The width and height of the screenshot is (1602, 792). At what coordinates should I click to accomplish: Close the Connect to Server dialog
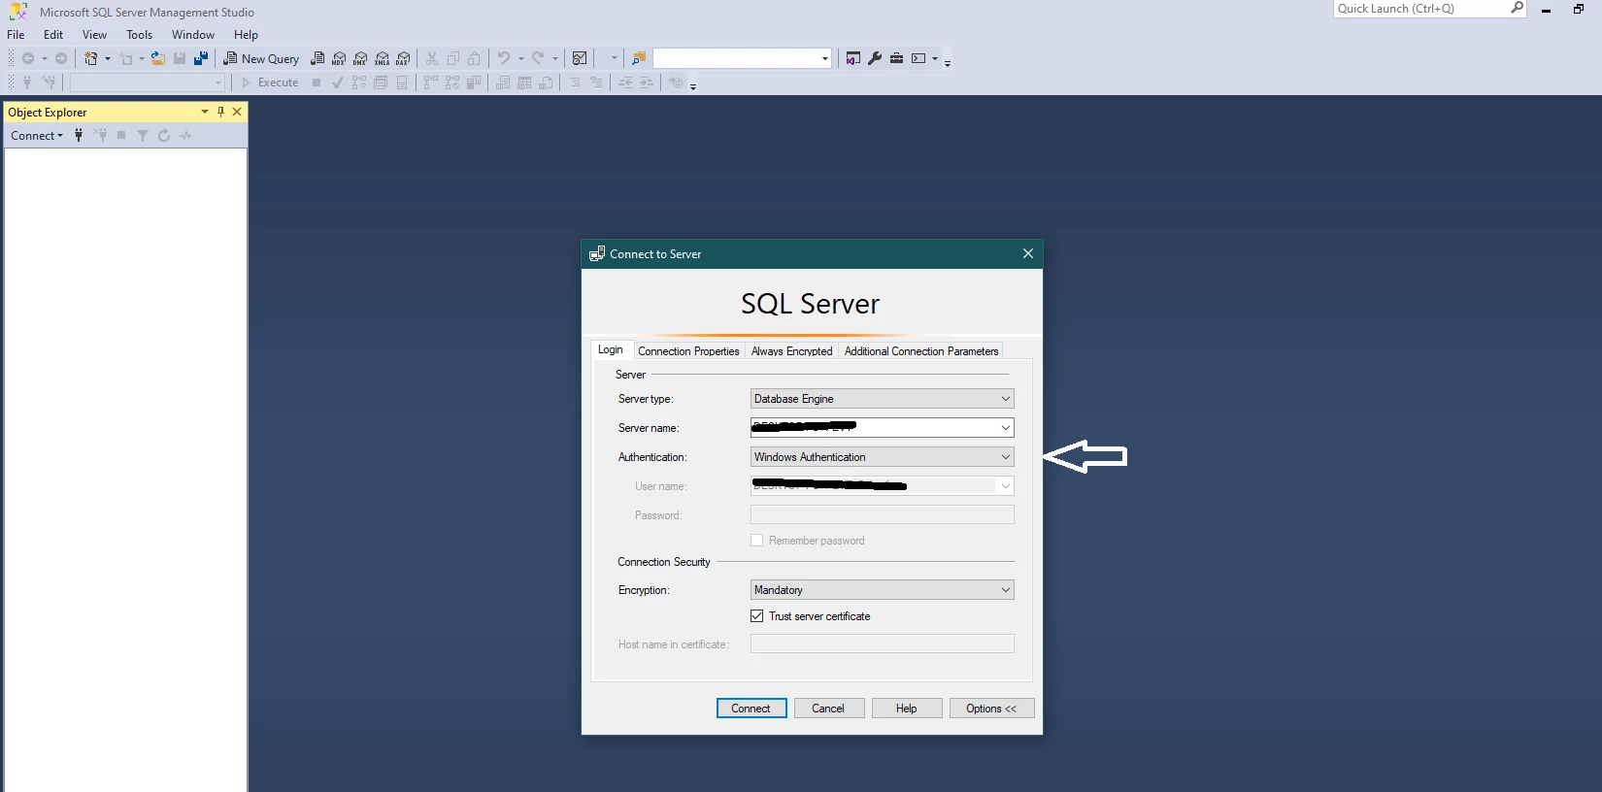click(1028, 253)
